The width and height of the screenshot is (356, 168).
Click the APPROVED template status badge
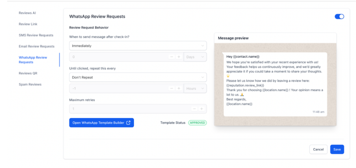(x=197, y=123)
